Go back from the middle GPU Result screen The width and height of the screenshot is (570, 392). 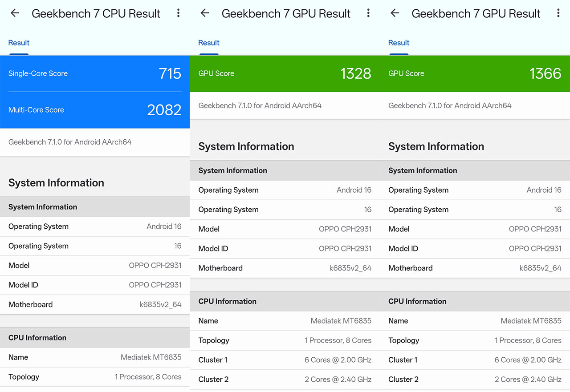[205, 13]
